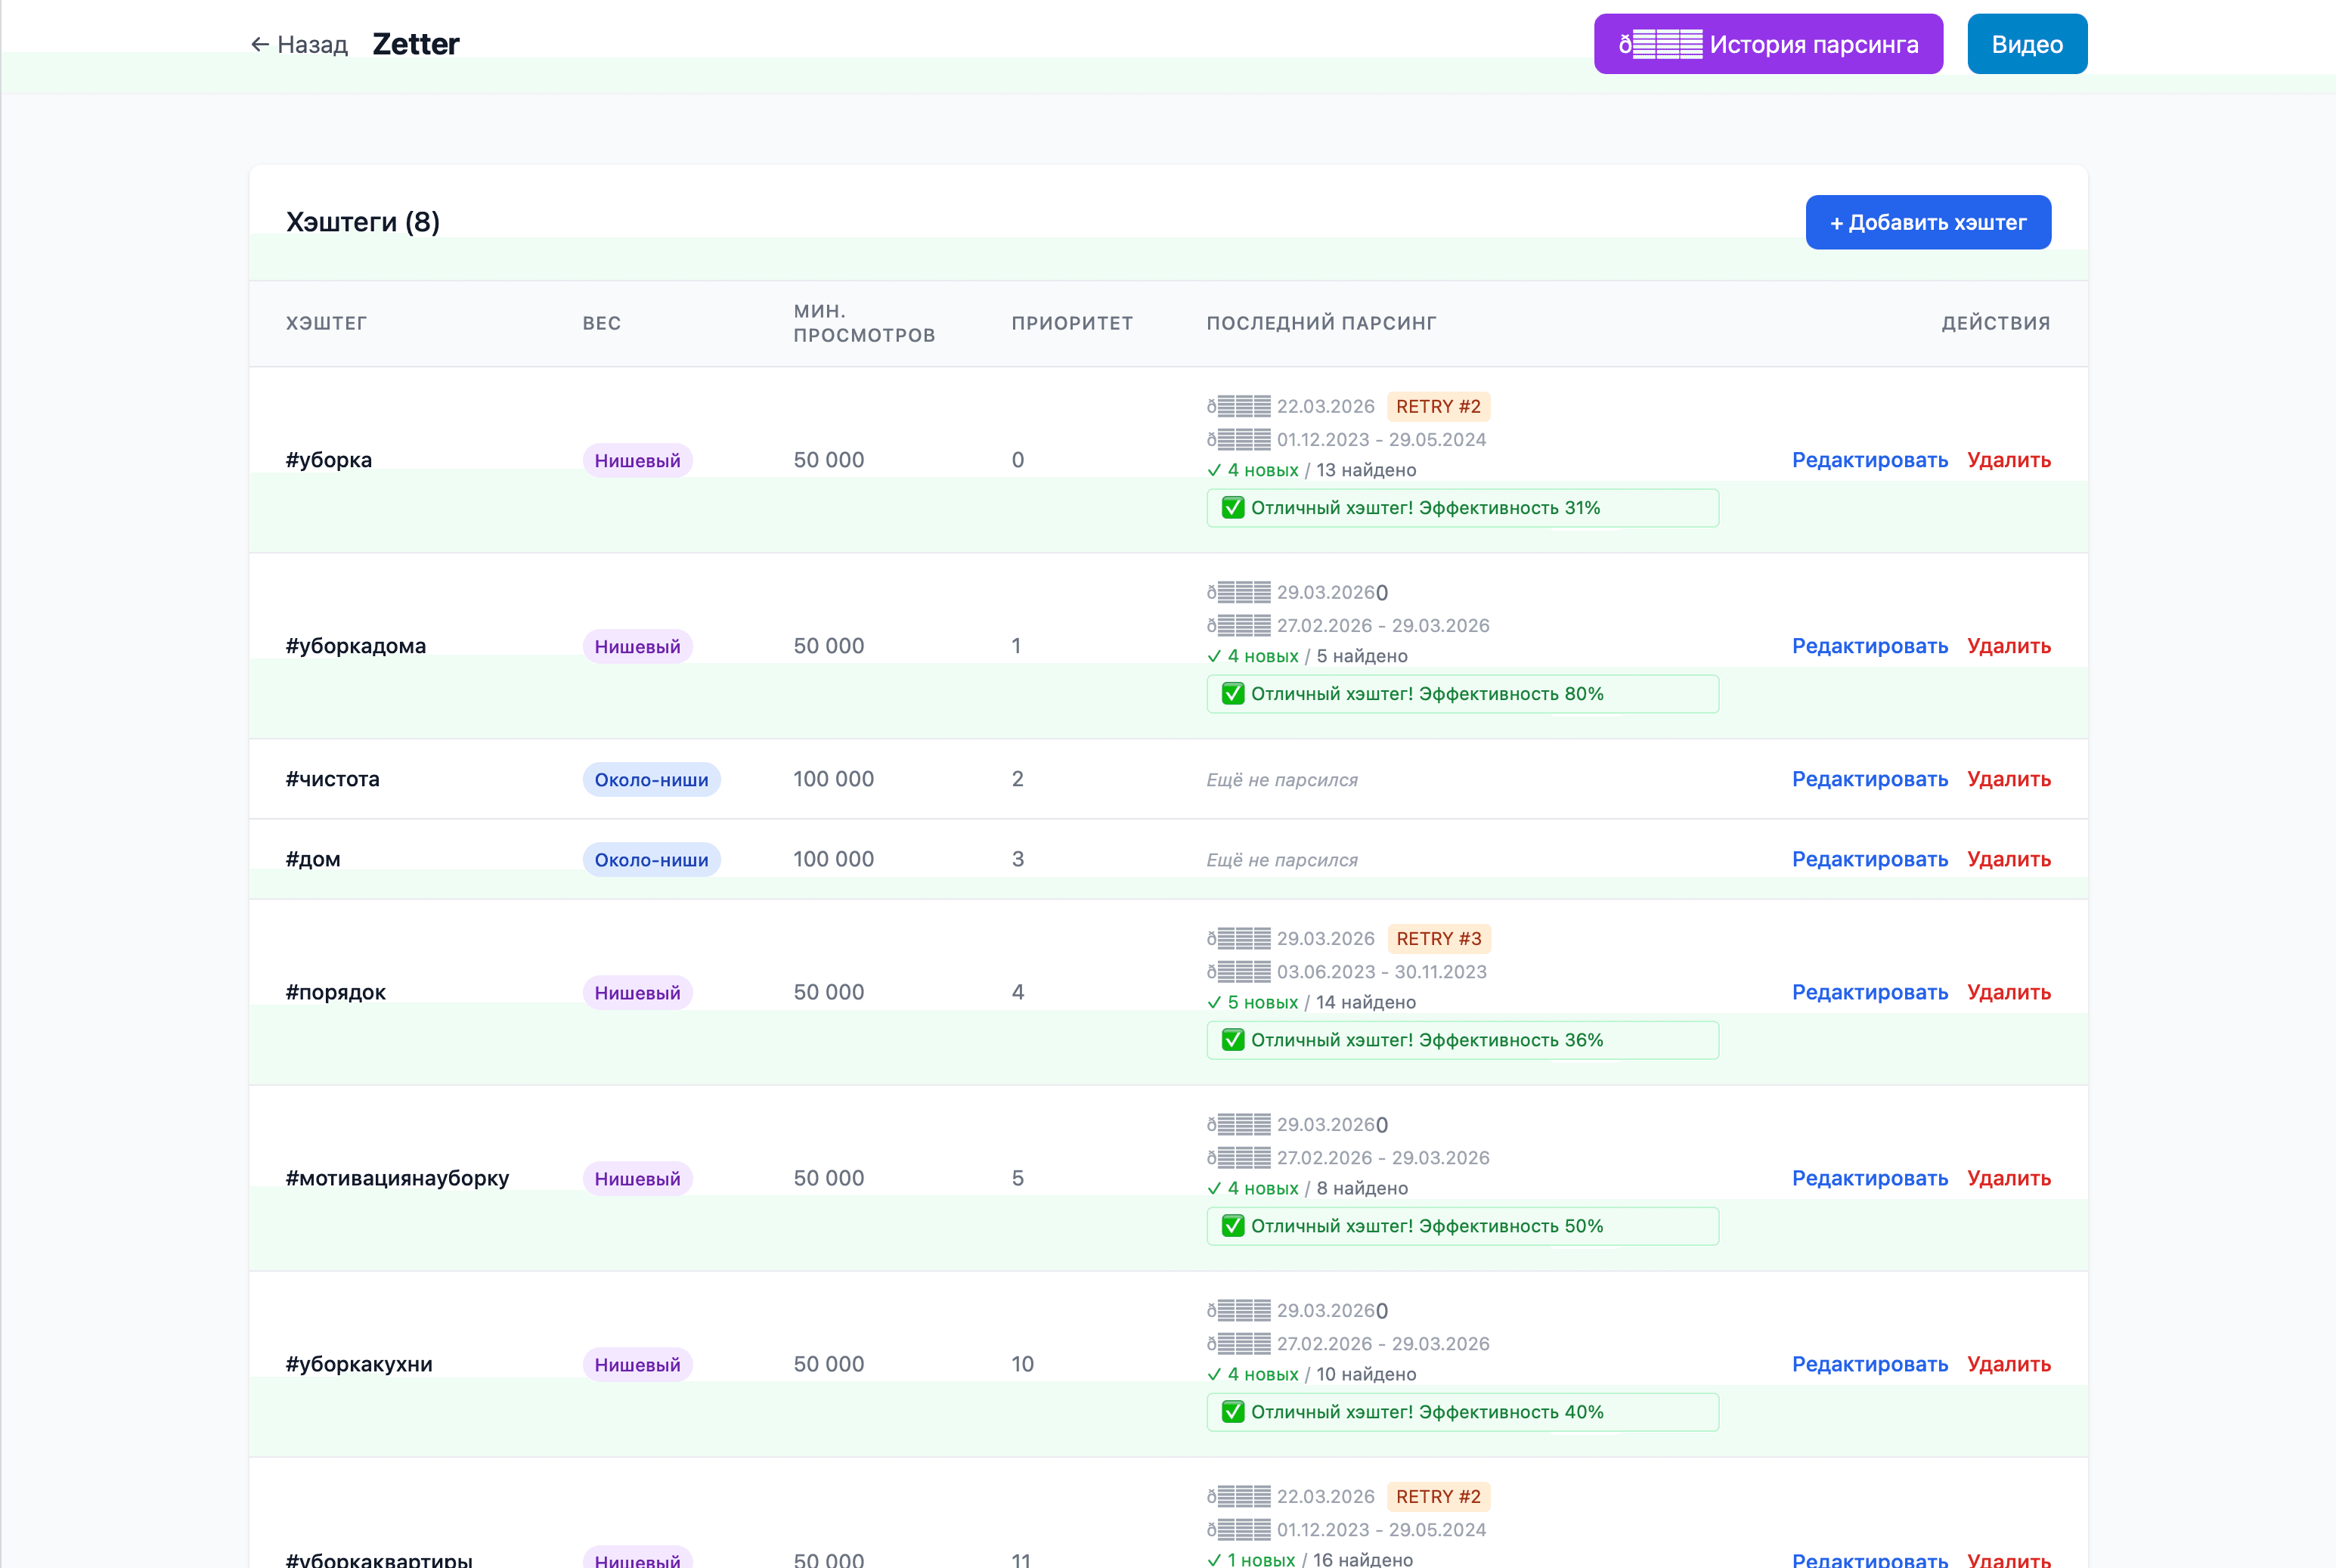Edit the #дом hashtag
This screenshot has width=2336, height=1568.
[1869, 859]
